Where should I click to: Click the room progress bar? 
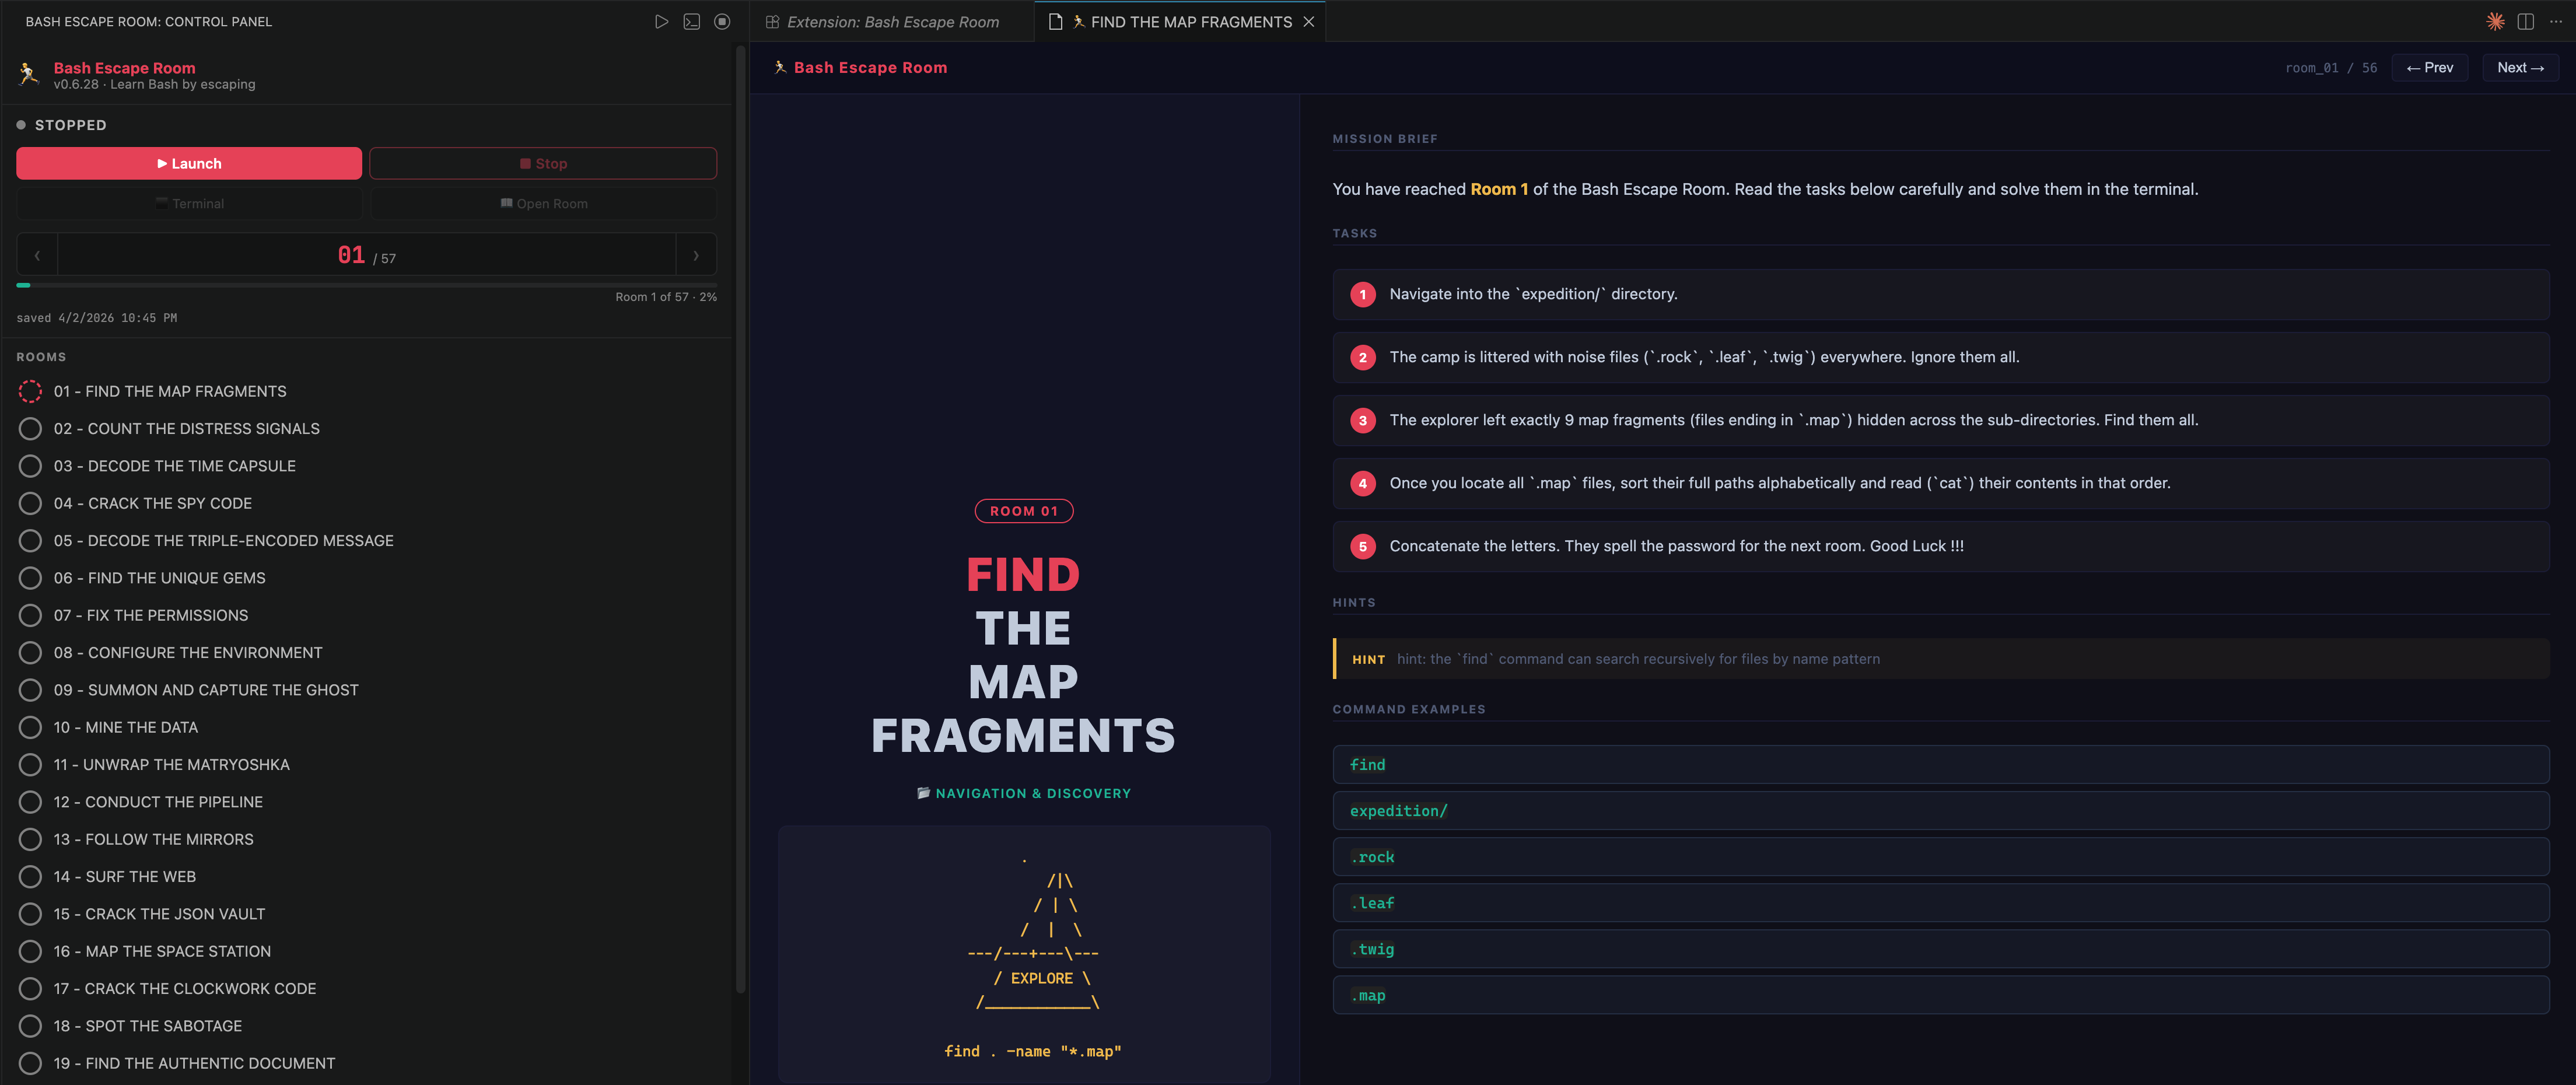pyautogui.click(x=366, y=285)
